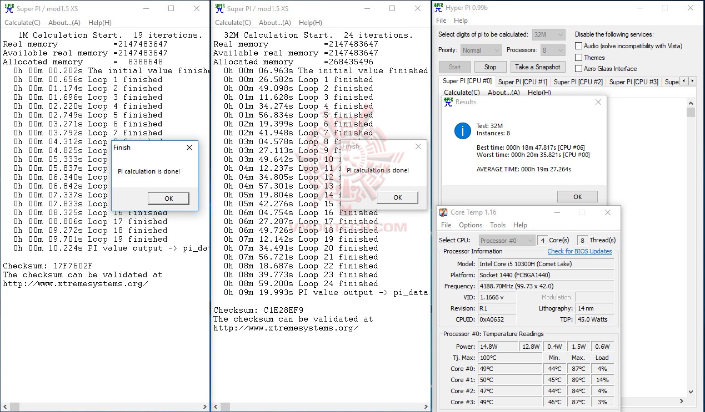Viewport: 705px width, 412px height.
Task: Click Core #1 temperature 50°C field
Action: (509, 380)
